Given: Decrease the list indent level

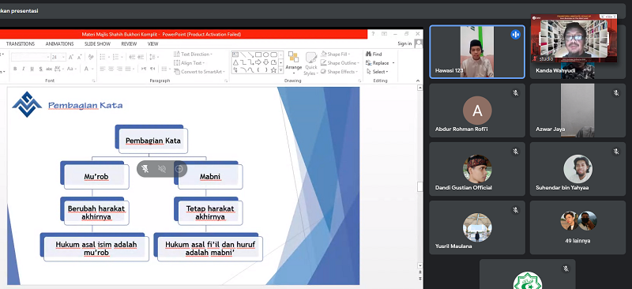Looking at the screenshot, I should click(x=132, y=57).
